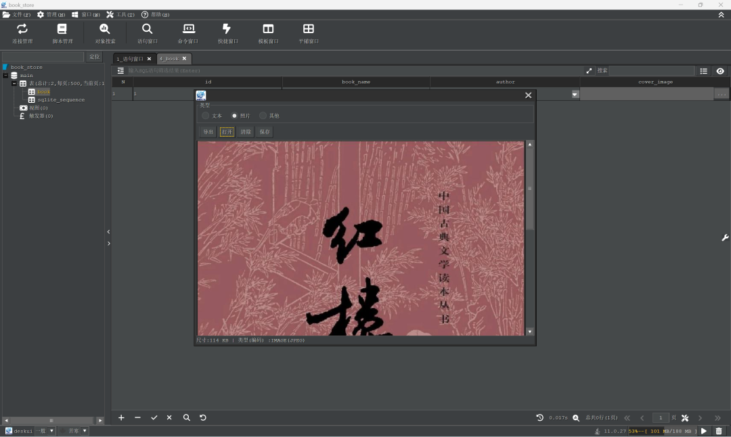Open the cover_image cell ellipsis button
The height and width of the screenshot is (437, 731).
tap(722, 94)
